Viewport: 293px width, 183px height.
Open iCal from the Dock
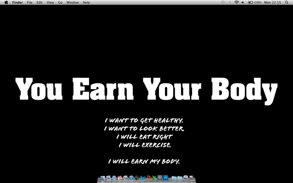pyautogui.click(x=120, y=178)
